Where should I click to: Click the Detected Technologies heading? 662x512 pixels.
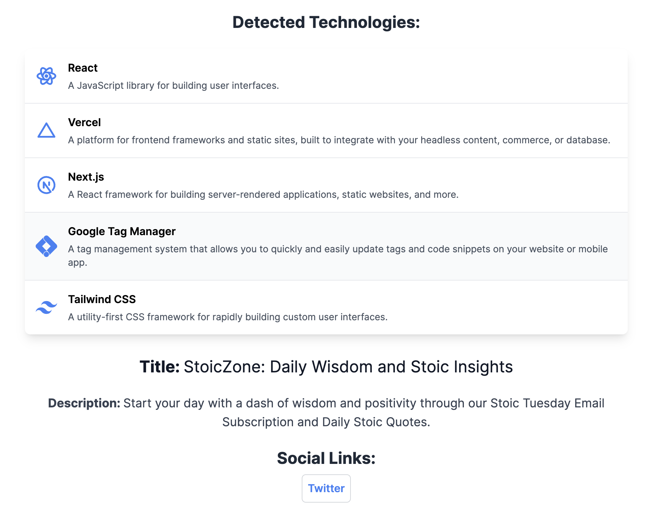(326, 23)
